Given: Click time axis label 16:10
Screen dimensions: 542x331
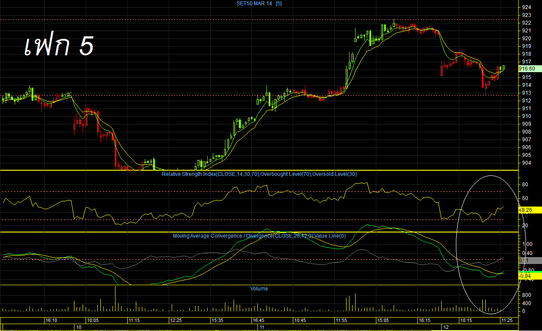Looking at the screenshot, I should (x=51, y=321).
